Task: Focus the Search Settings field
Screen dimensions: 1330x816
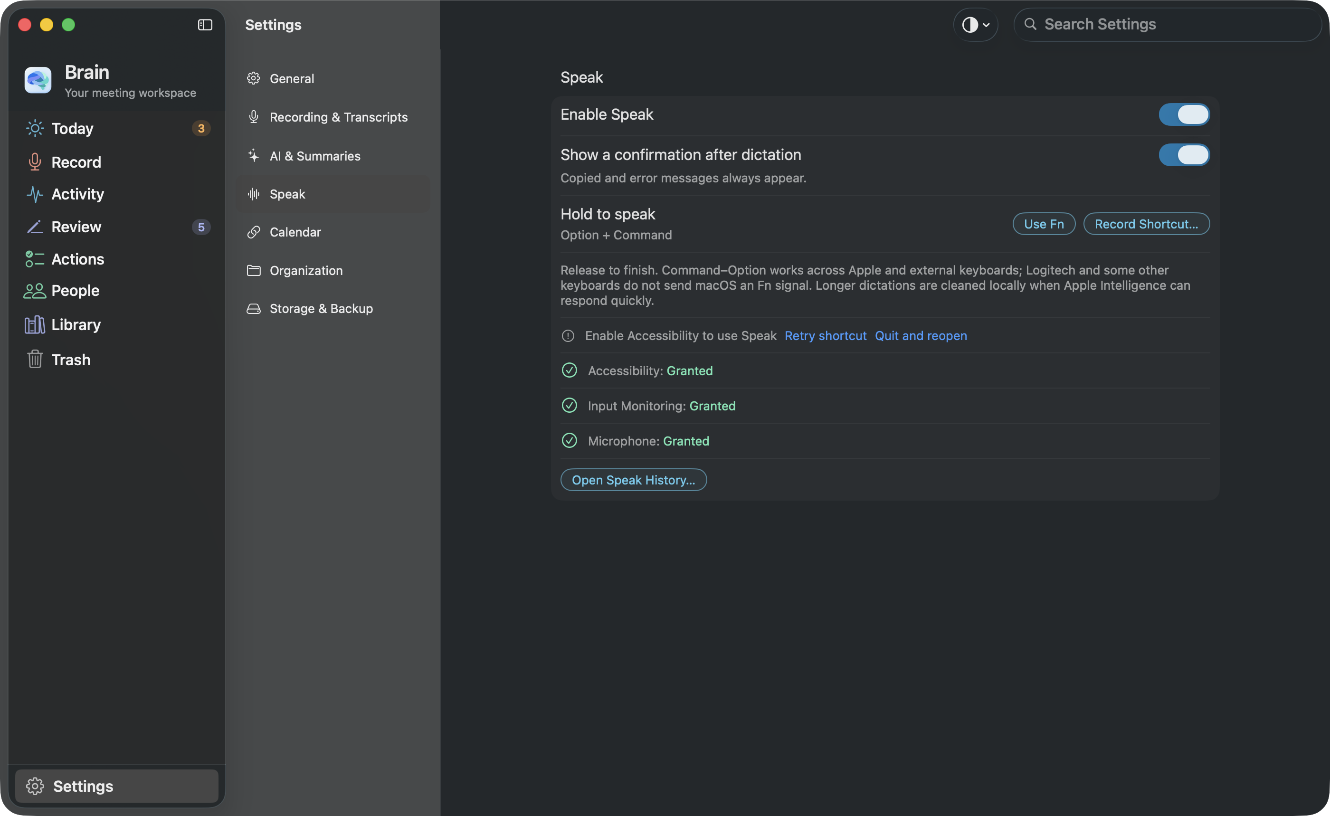Action: [1168, 25]
